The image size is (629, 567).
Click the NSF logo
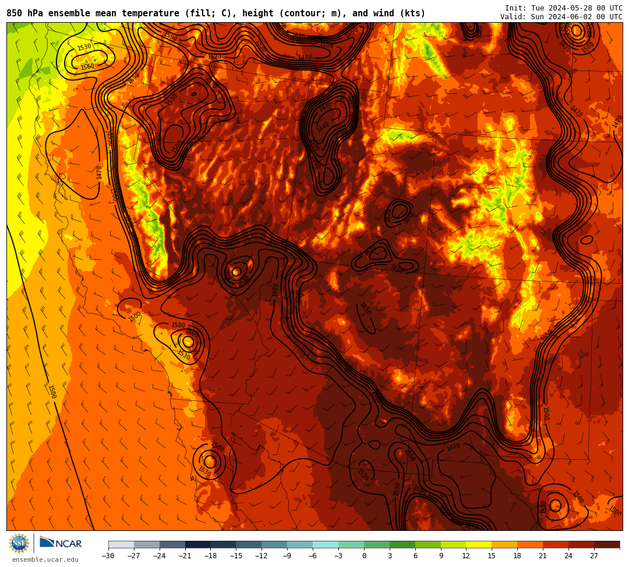19,543
